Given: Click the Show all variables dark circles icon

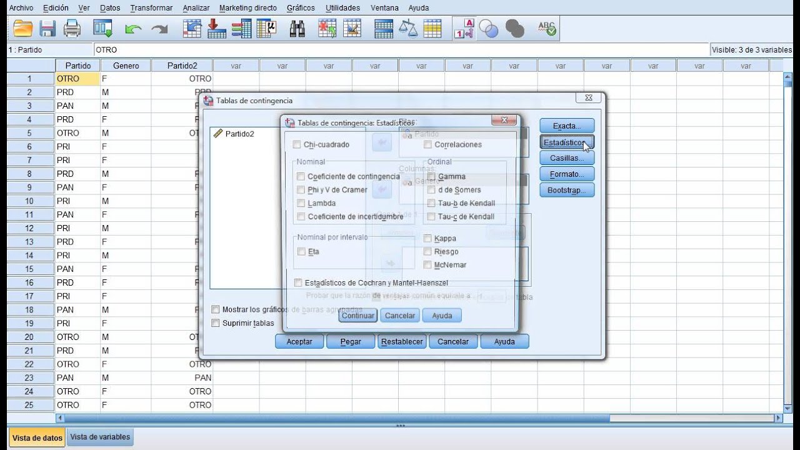Looking at the screenshot, I should [514, 29].
